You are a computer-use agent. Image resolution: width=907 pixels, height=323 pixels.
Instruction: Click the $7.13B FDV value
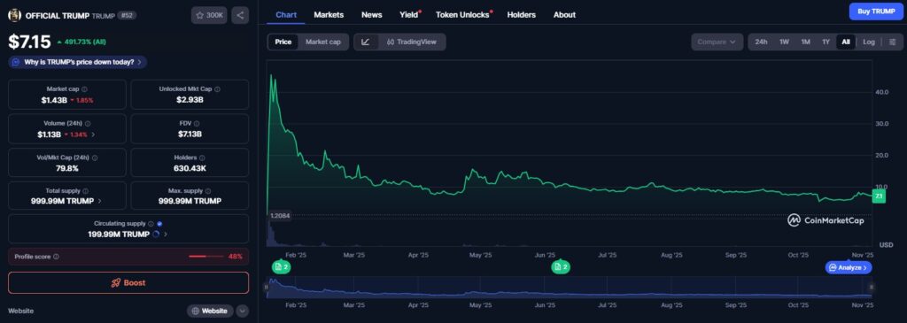tap(190, 134)
